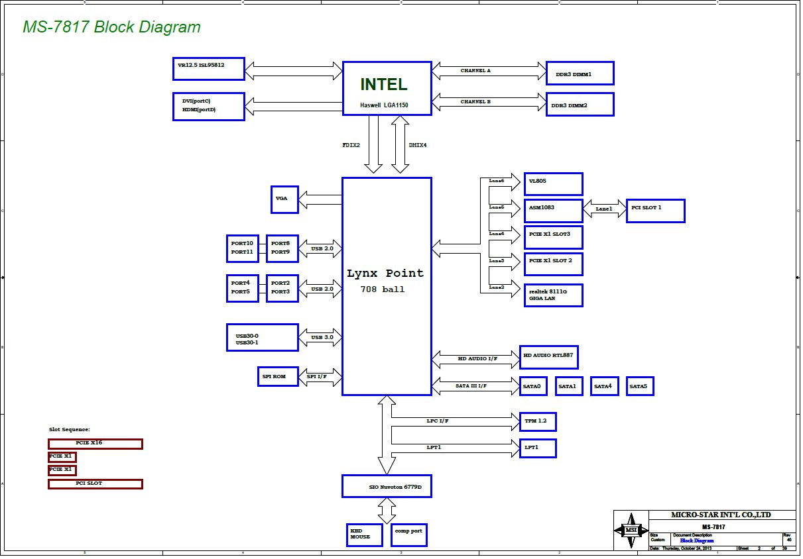Click the HD AUDIO I/F arrow label

point(477,359)
